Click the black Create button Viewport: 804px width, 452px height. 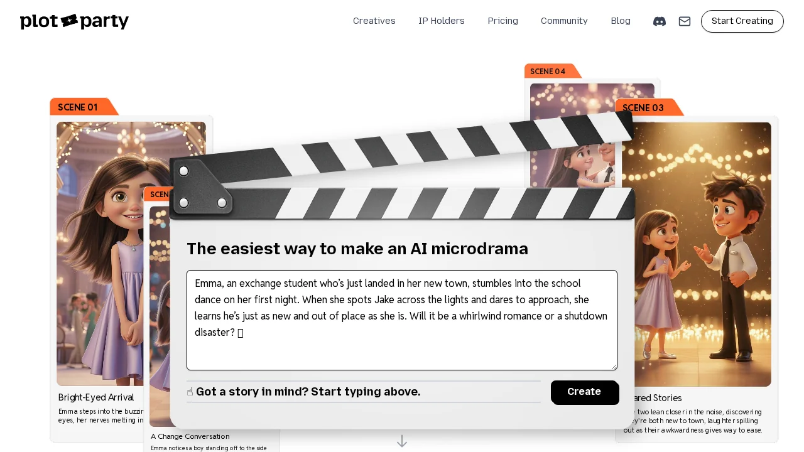pyautogui.click(x=585, y=392)
